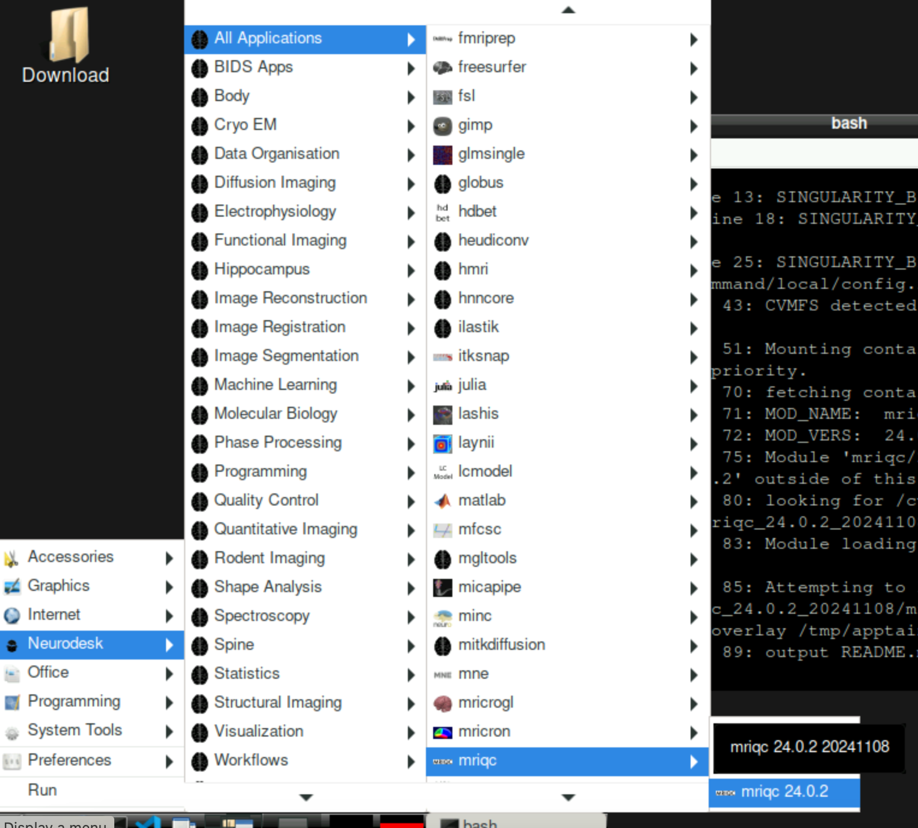Click the bash terminal title bar
Viewport: 918px width, 828px height.
(815, 123)
